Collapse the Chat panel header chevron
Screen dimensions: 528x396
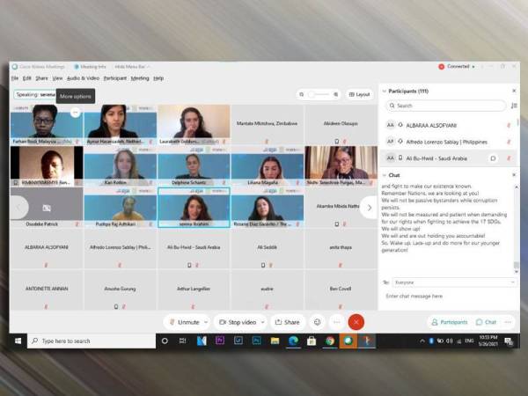[385, 174]
